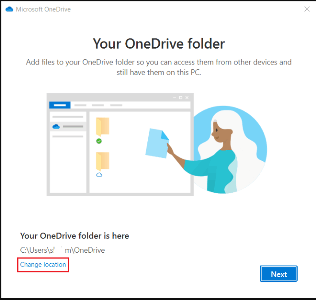The image size is (316, 300).
Task: Click the 'Your OneDrive folder' main title
Action: click(x=158, y=44)
